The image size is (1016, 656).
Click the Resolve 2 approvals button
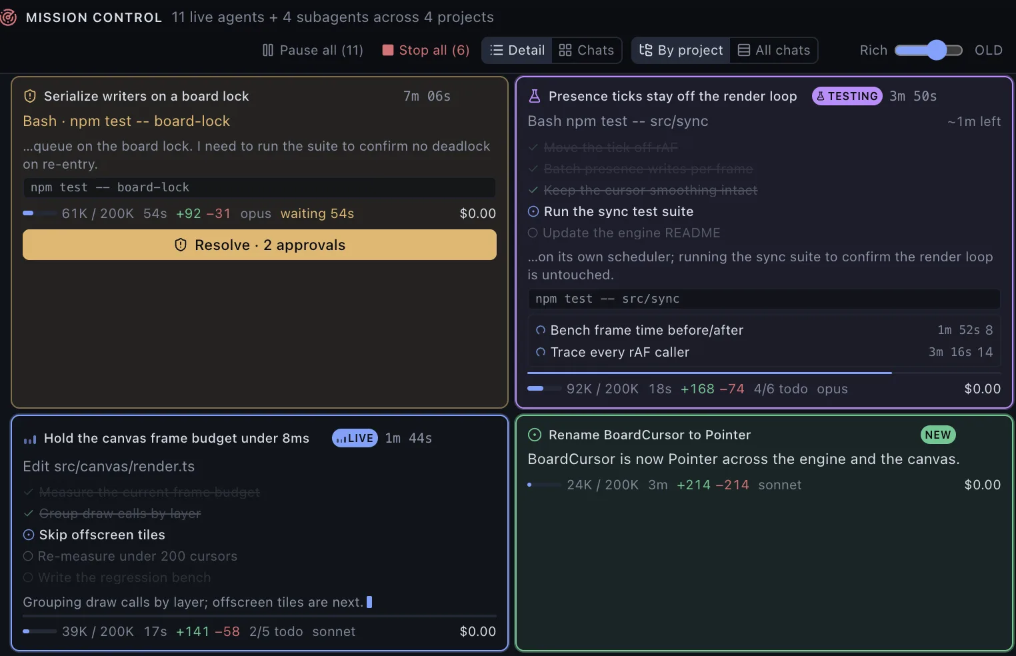click(259, 245)
